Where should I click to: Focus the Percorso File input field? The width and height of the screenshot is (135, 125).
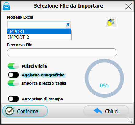pyautogui.click(x=62, y=52)
